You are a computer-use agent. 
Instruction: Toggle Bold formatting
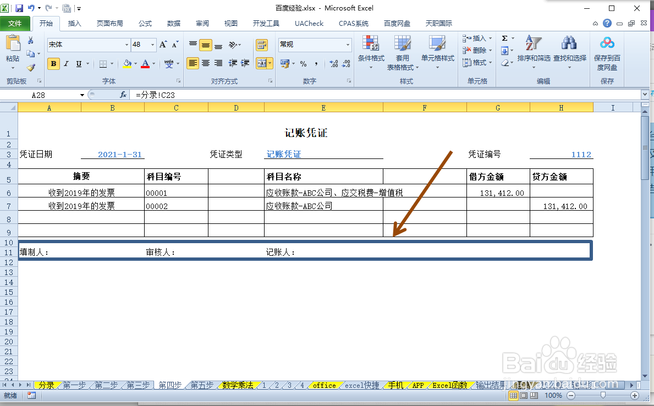(53, 64)
